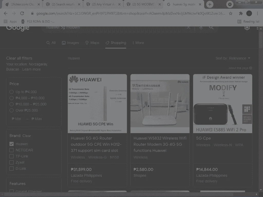
Task: Close the 1fichier.com tab
Action: tap(39, 4)
